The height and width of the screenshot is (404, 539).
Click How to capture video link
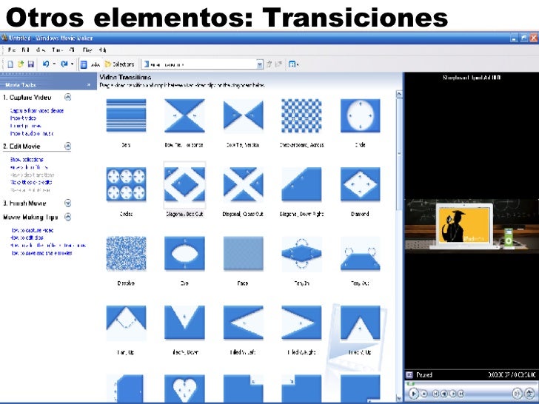click(32, 230)
